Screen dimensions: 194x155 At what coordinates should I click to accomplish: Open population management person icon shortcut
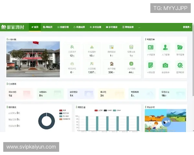click(x=165, y=47)
